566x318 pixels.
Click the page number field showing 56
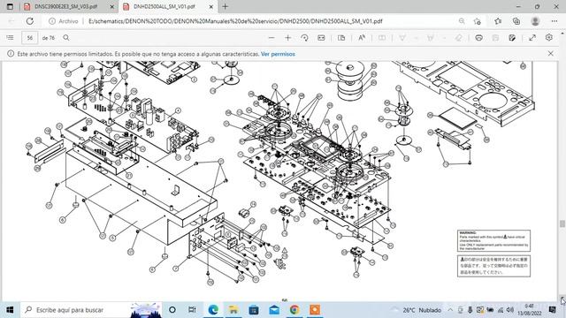coord(29,37)
